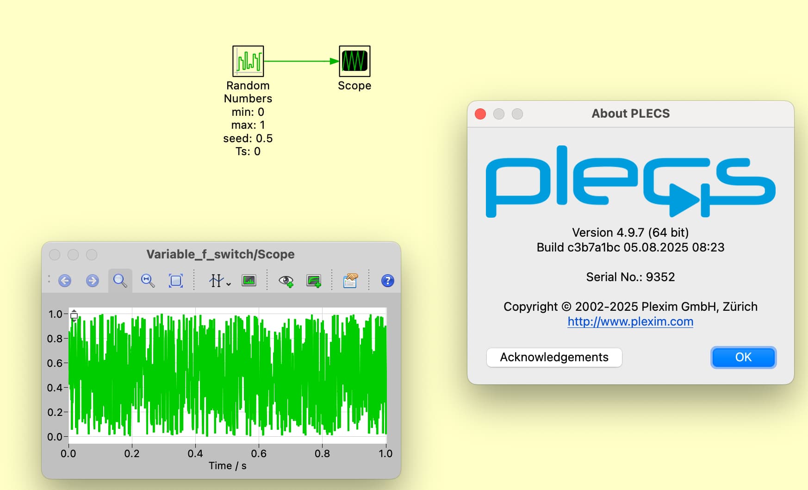The width and height of the screenshot is (808, 490).
Task: Hold current traces in the Scope
Action: pos(314,281)
